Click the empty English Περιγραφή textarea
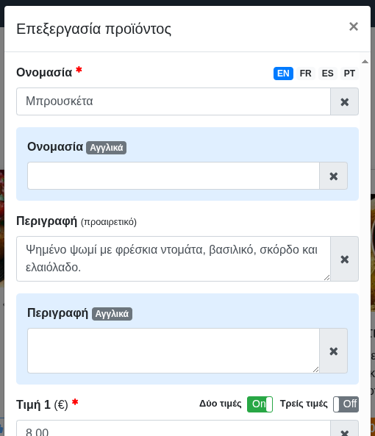 coord(174,351)
